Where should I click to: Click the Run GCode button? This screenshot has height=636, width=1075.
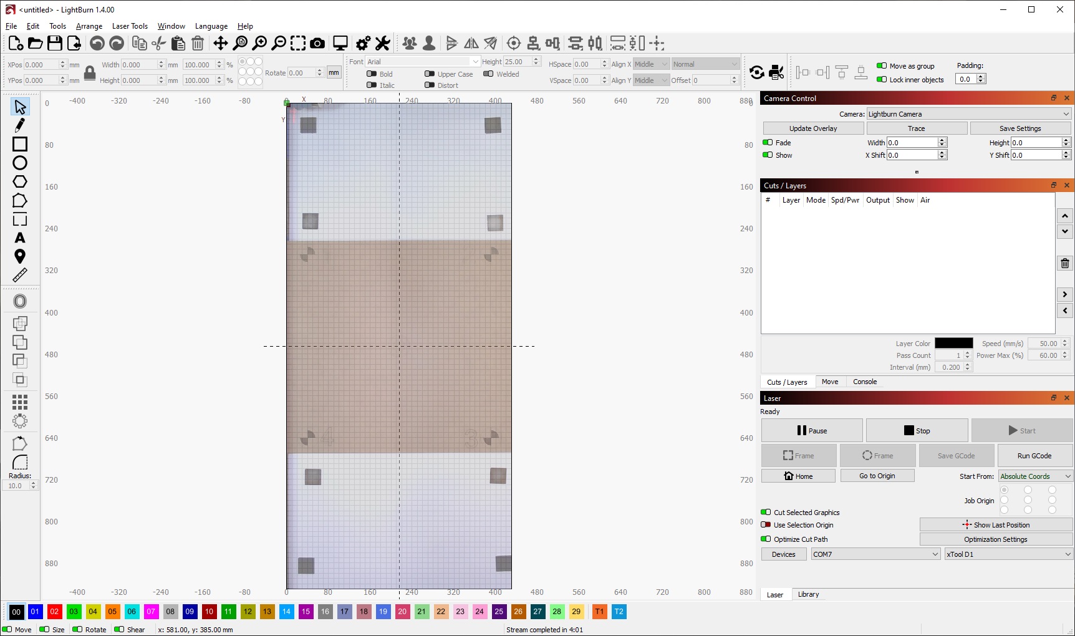click(x=1034, y=456)
